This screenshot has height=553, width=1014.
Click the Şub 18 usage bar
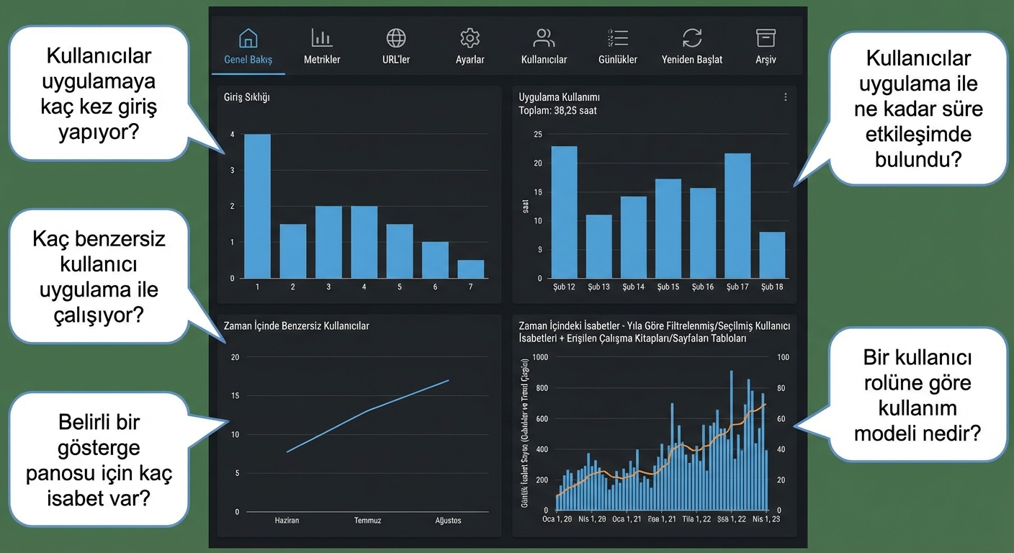(772, 255)
